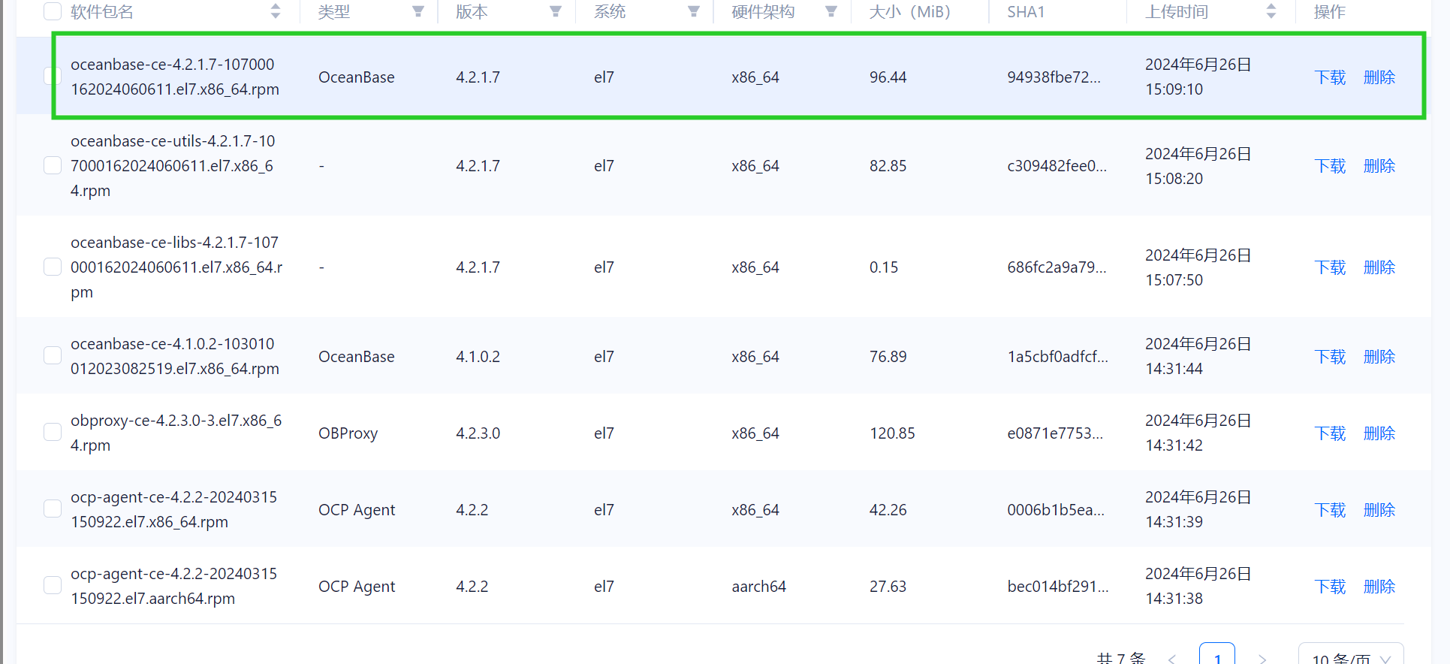This screenshot has height=664, width=1450.
Task: Open the 类型 column filter icon
Action: pyautogui.click(x=418, y=11)
